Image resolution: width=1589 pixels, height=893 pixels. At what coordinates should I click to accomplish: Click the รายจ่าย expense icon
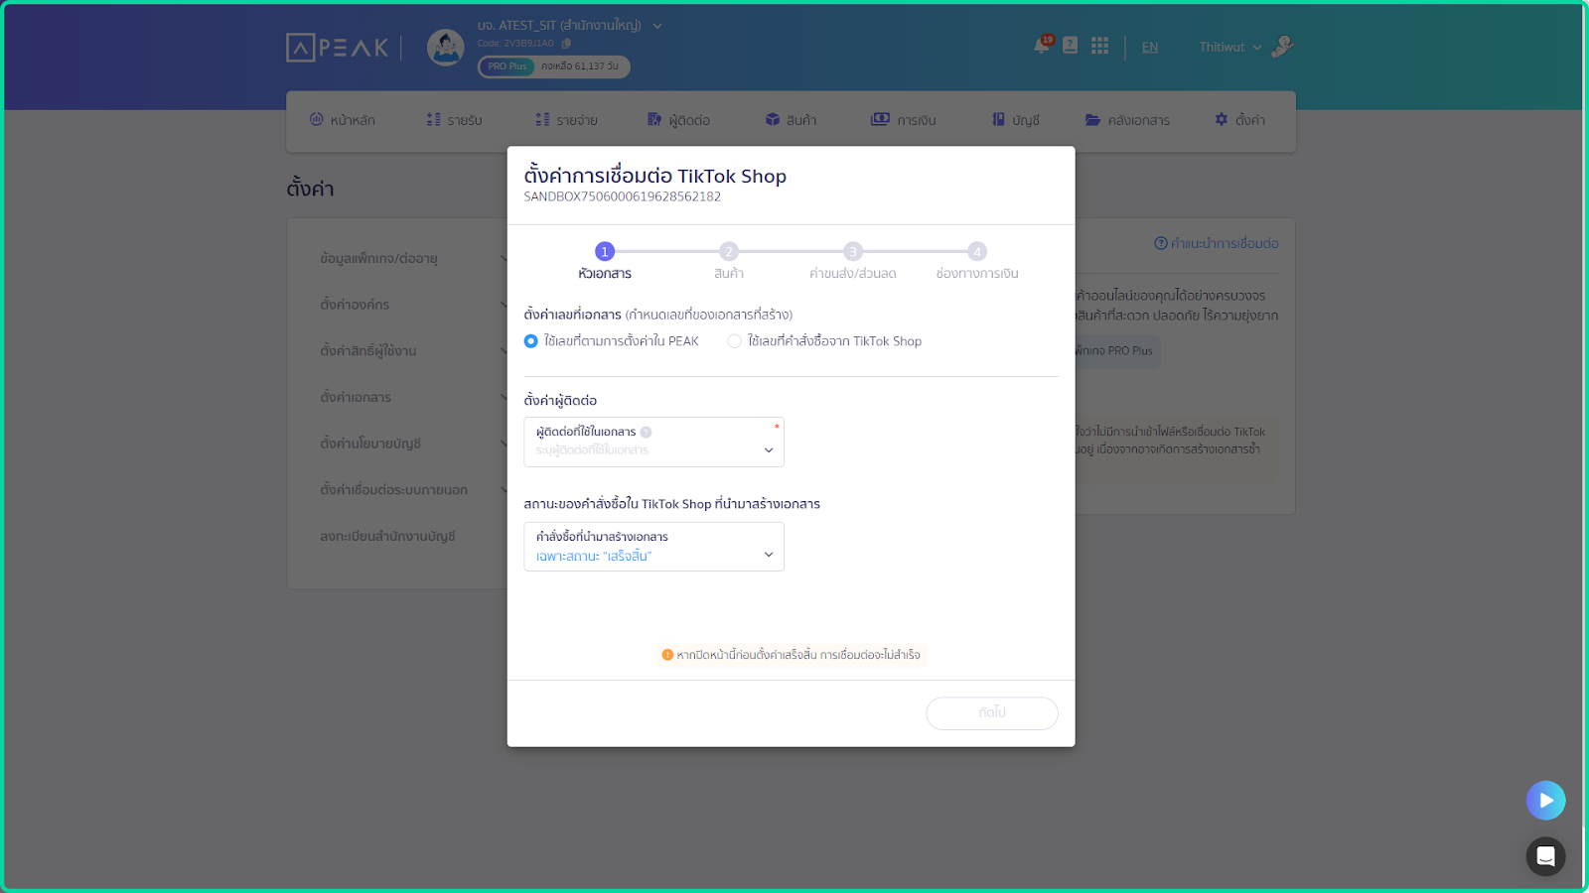[542, 119]
